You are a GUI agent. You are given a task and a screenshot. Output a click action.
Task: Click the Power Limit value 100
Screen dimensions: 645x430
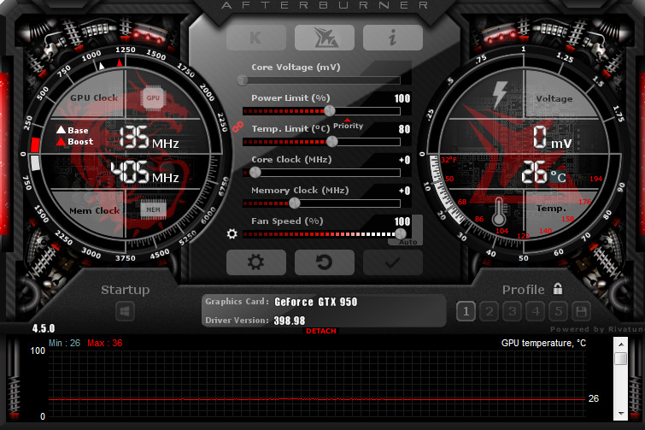point(402,98)
